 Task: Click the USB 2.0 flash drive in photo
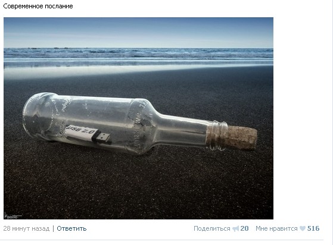[88, 134]
